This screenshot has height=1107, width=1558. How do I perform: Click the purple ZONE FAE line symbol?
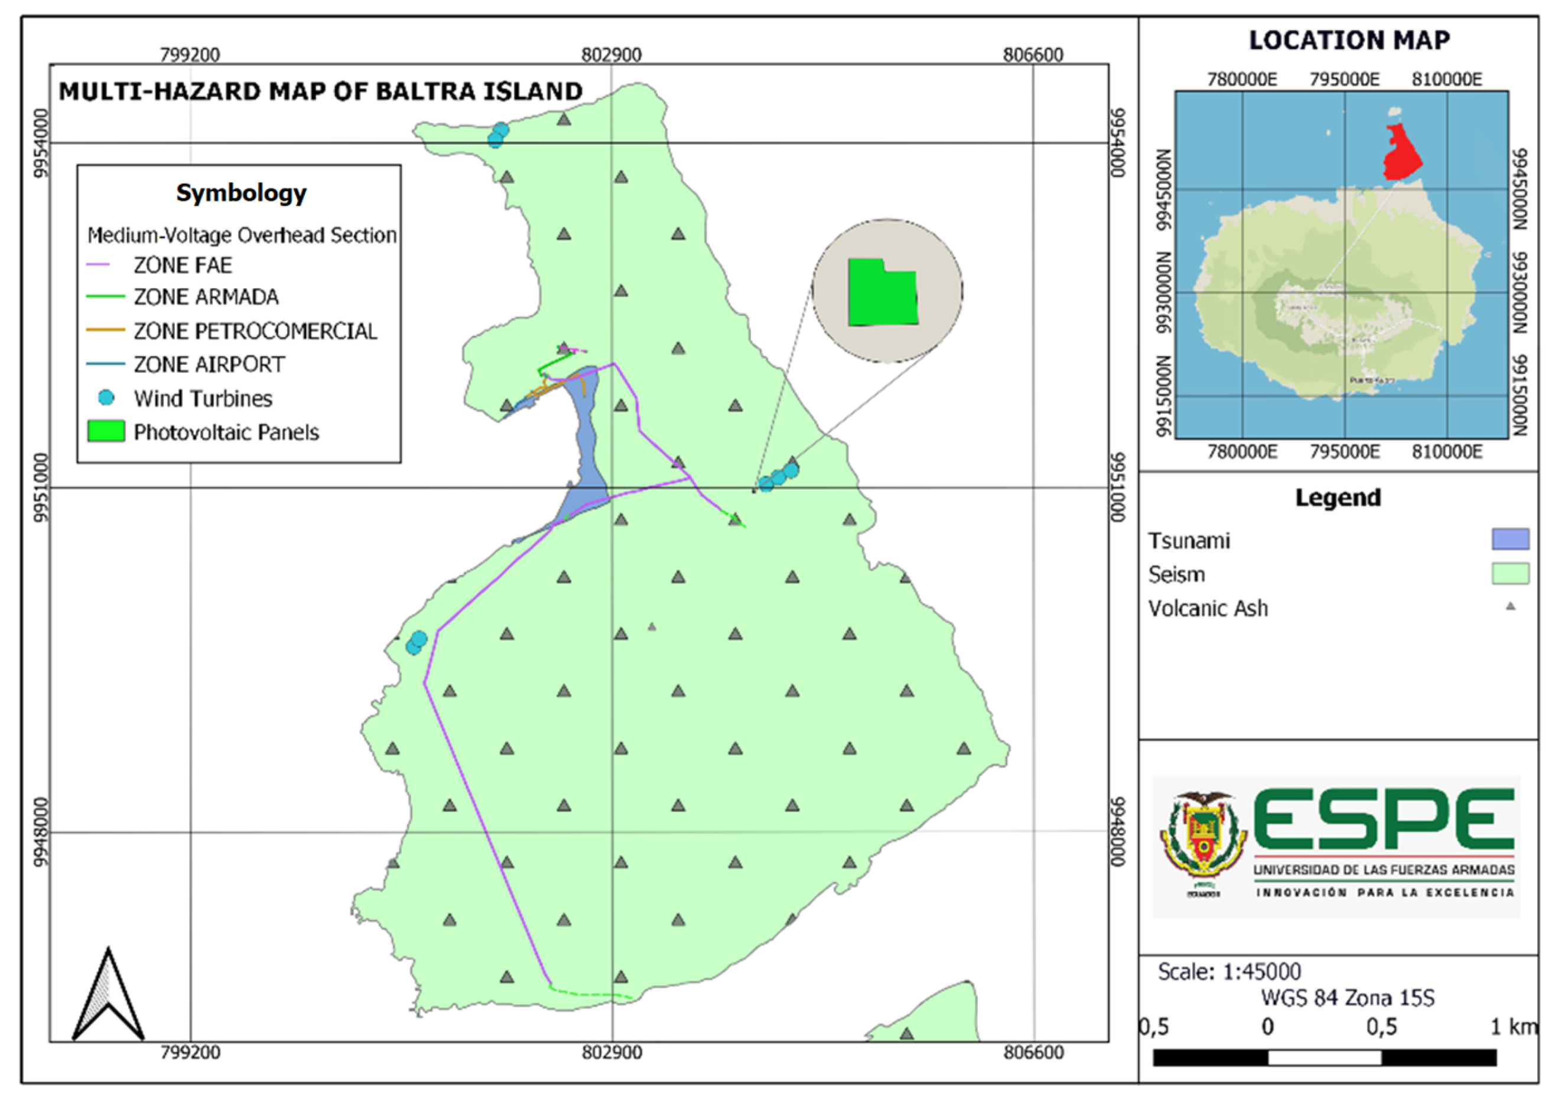pyautogui.click(x=98, y=264)
